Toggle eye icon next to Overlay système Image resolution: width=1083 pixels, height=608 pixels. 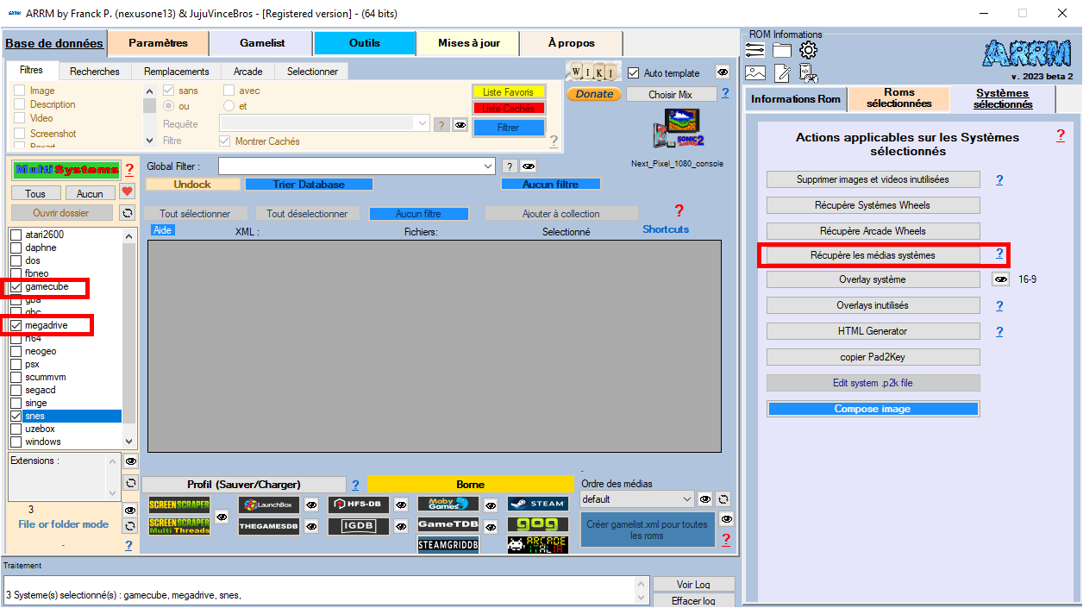tap(1000, 279)
